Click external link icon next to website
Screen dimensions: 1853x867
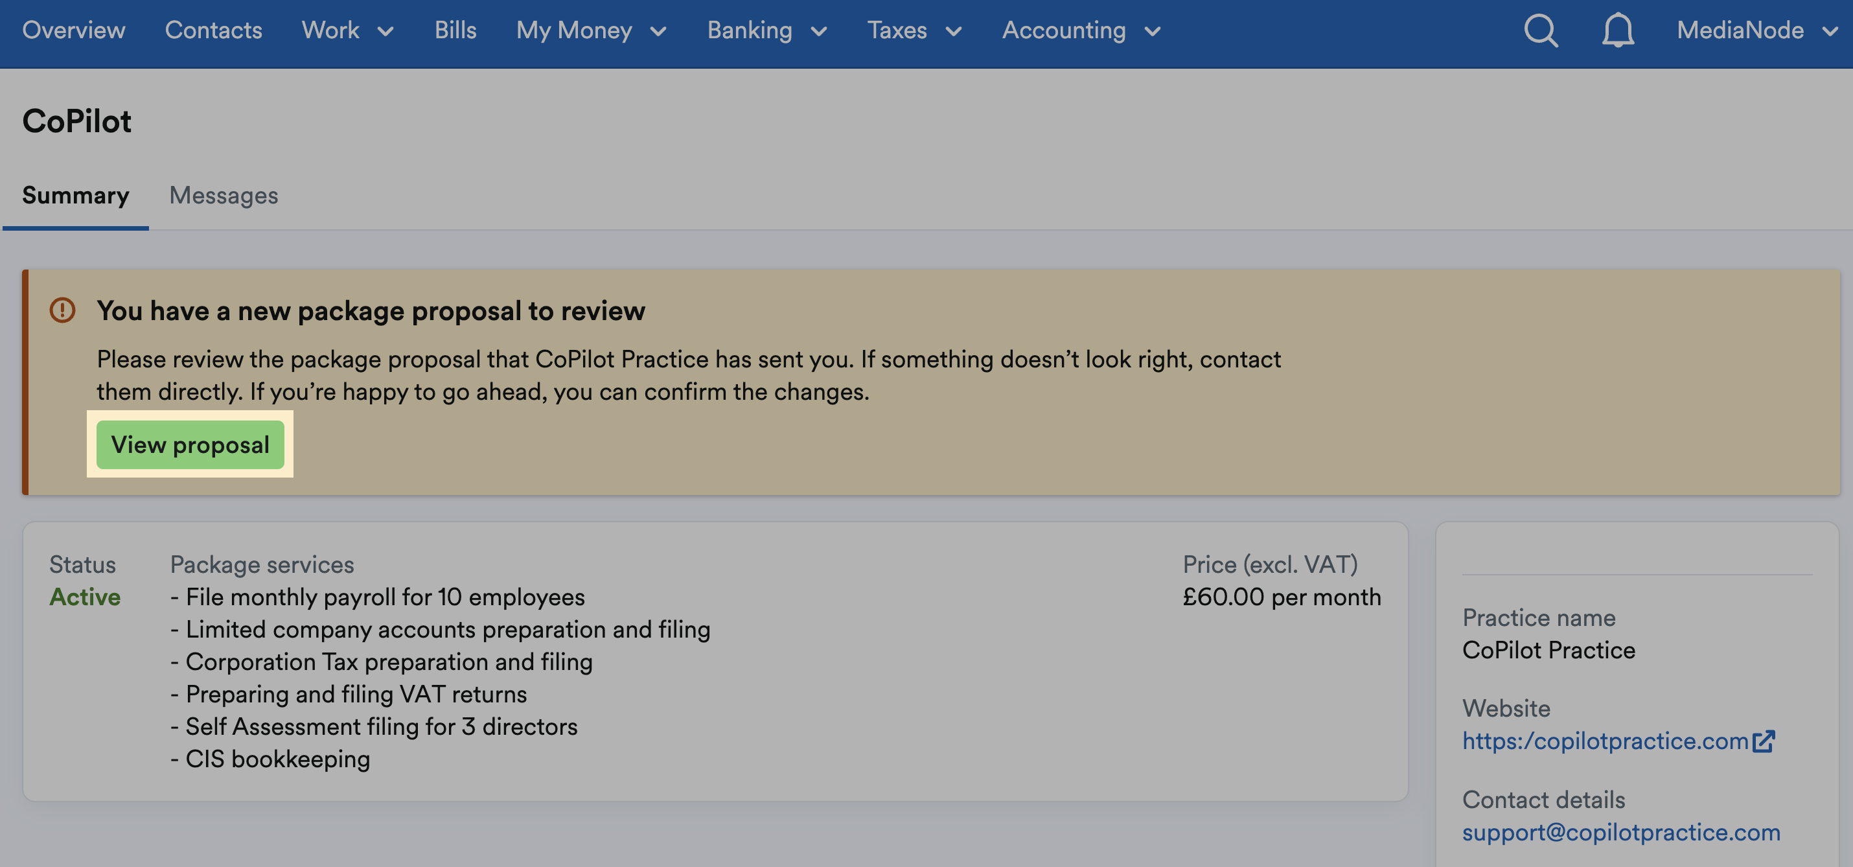(x=1763, y=741)
